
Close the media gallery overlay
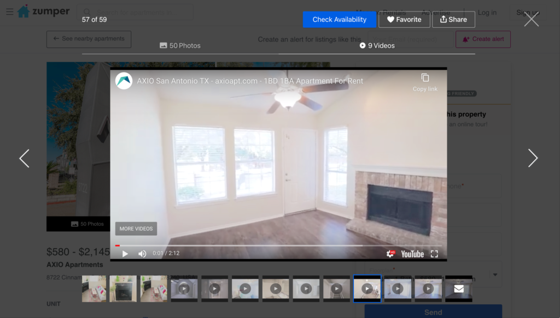coord(531,20)
